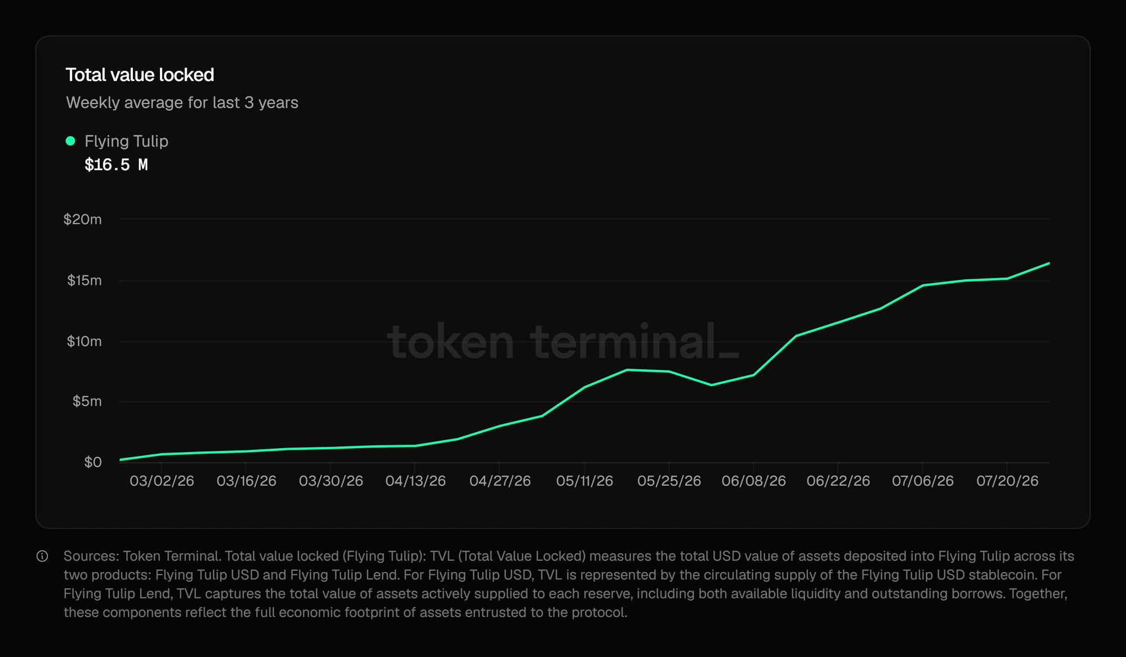Click the 03/02/26 date label
Screen dimensions: 1126x657
(162, 481)
